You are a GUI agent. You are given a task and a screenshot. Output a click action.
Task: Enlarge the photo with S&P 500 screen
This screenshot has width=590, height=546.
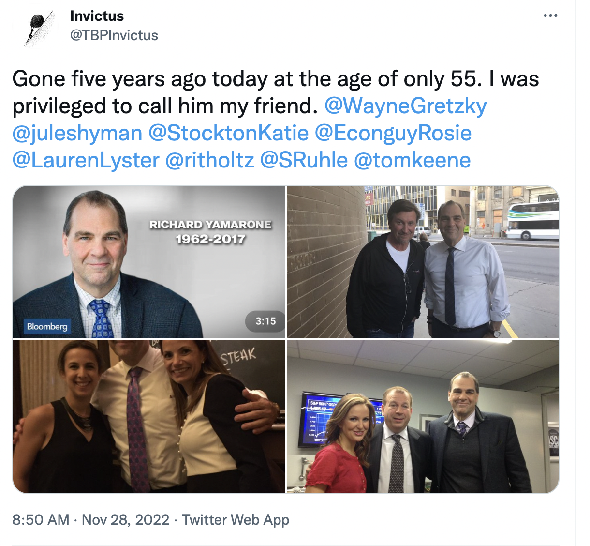coord(423,417)
